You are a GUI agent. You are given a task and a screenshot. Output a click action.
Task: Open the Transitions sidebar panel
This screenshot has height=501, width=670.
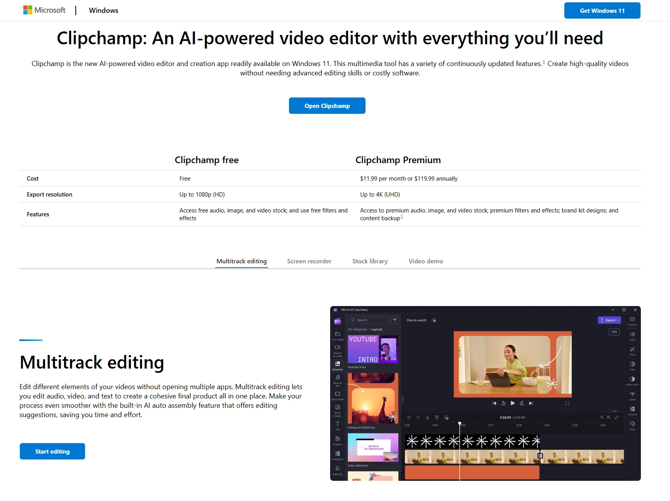338,456
